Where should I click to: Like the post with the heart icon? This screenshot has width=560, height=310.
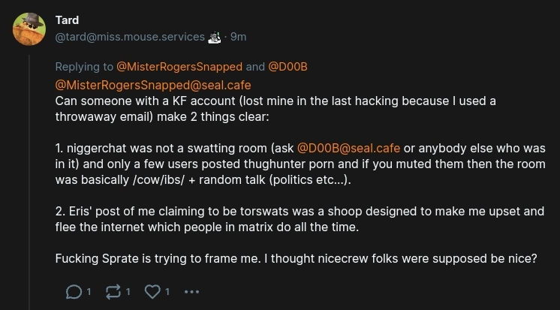coord(152,291)
